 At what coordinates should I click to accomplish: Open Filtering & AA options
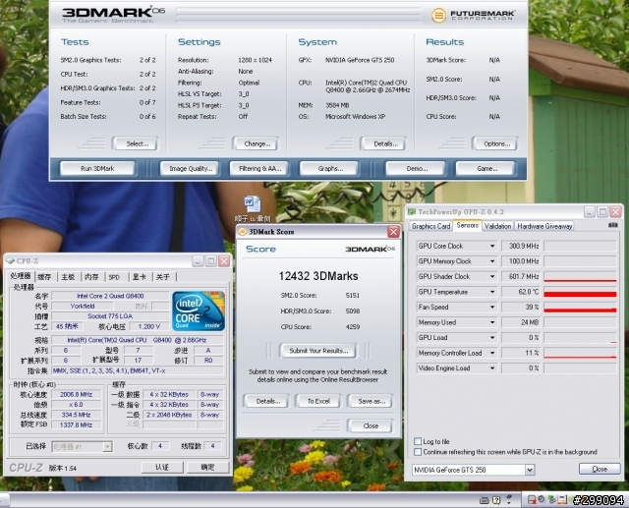pyautogui.click(x=259, y=169)
